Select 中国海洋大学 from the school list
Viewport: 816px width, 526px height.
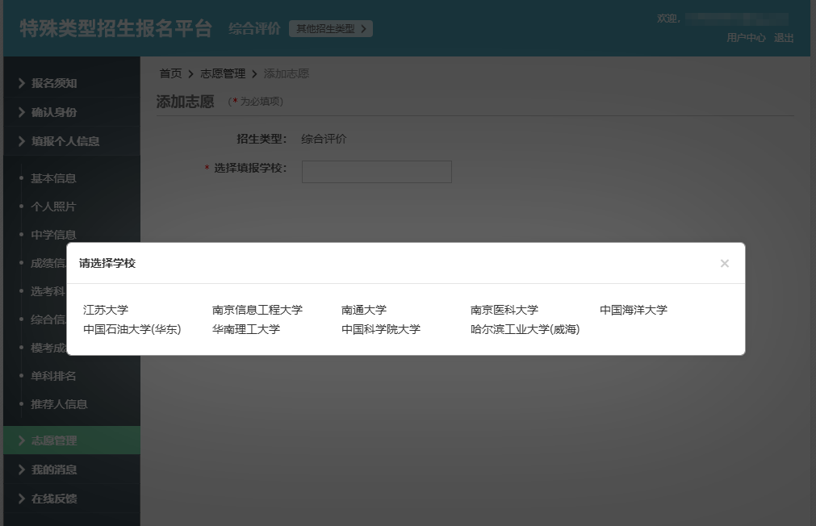[634, 309]
